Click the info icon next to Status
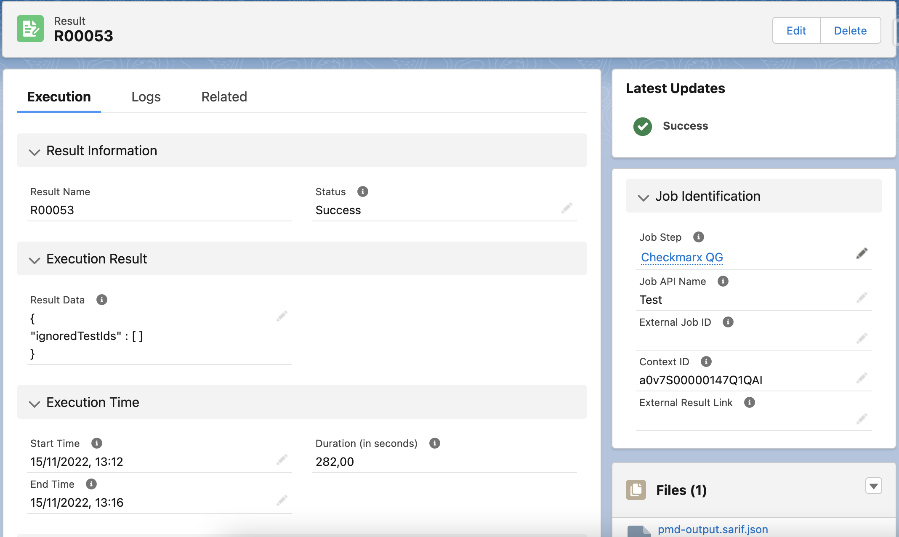 pos(363,191)
